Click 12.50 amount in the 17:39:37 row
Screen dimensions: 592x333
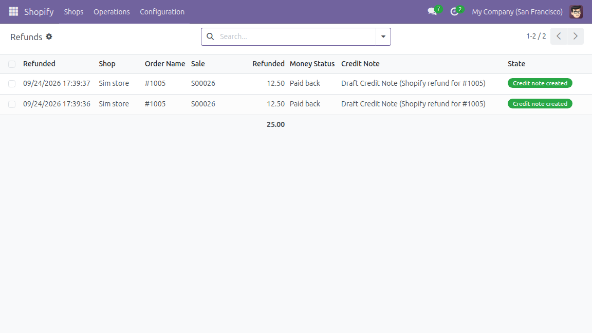point(275,83)
